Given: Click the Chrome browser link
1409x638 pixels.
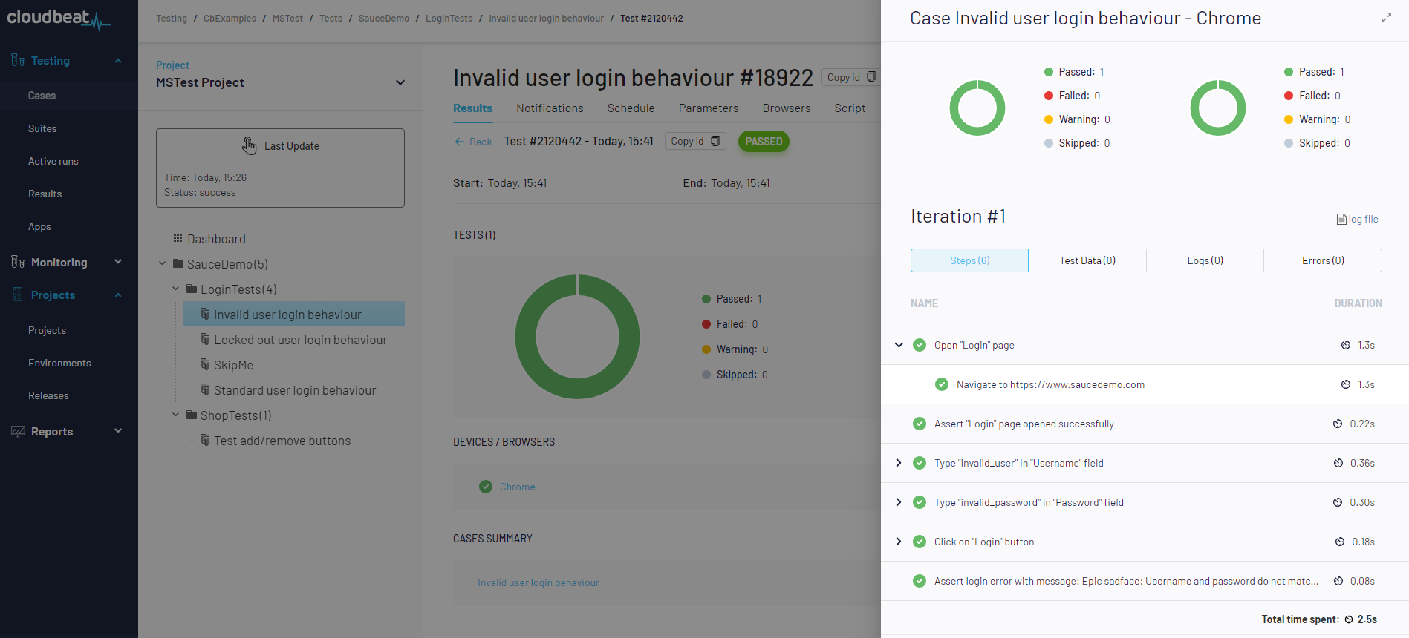Looking at the screenshot, I should [517, 487].
